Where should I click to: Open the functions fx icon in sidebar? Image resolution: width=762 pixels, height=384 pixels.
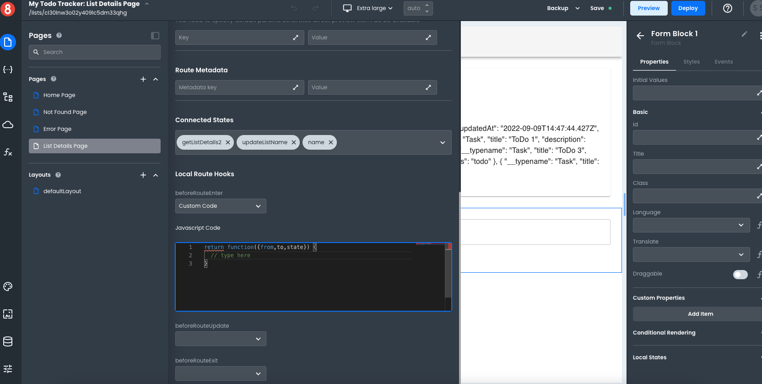click(x=8, y=152)
